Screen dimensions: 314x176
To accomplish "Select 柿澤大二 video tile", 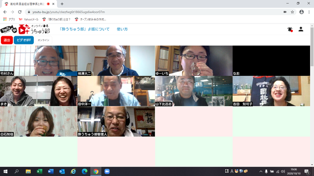I will (116, 61).
